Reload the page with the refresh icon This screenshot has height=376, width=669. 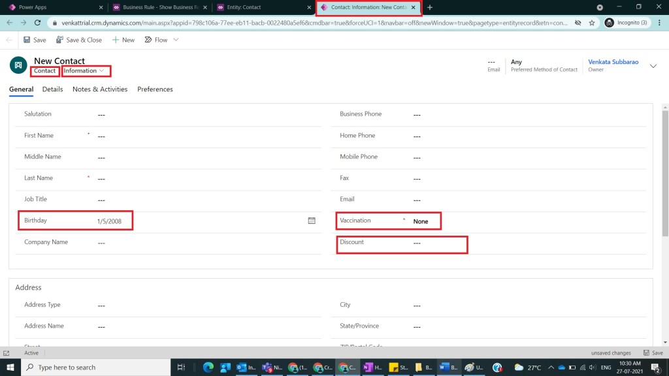click(39, 22)
